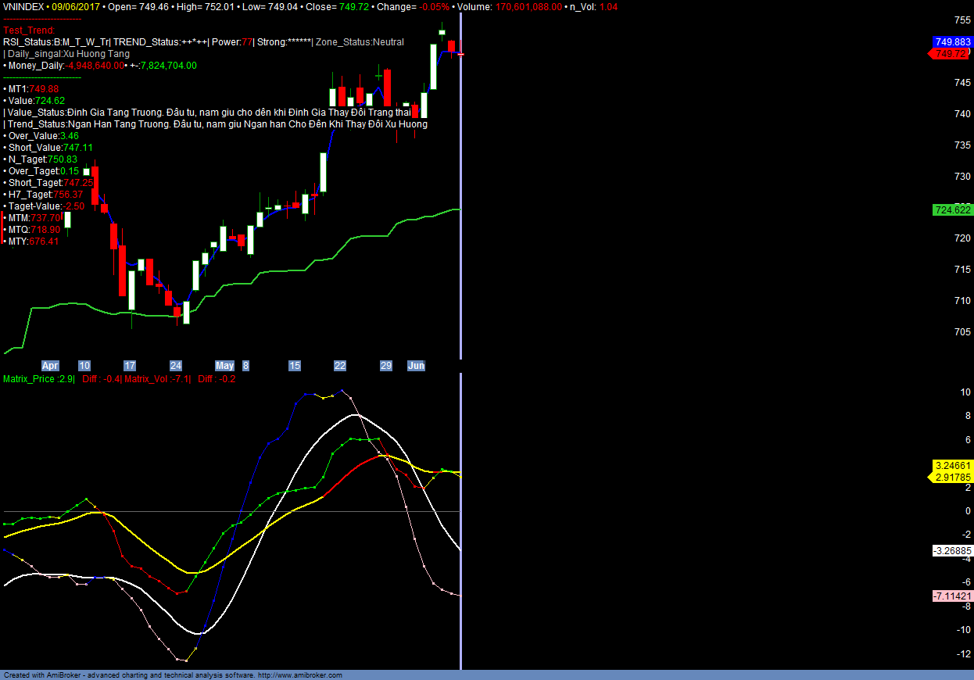This screenshot has width=974, height=680.
Task: Click the 09/06/2017 date in header
Action: pyautogui.click(x=76, y=6)
